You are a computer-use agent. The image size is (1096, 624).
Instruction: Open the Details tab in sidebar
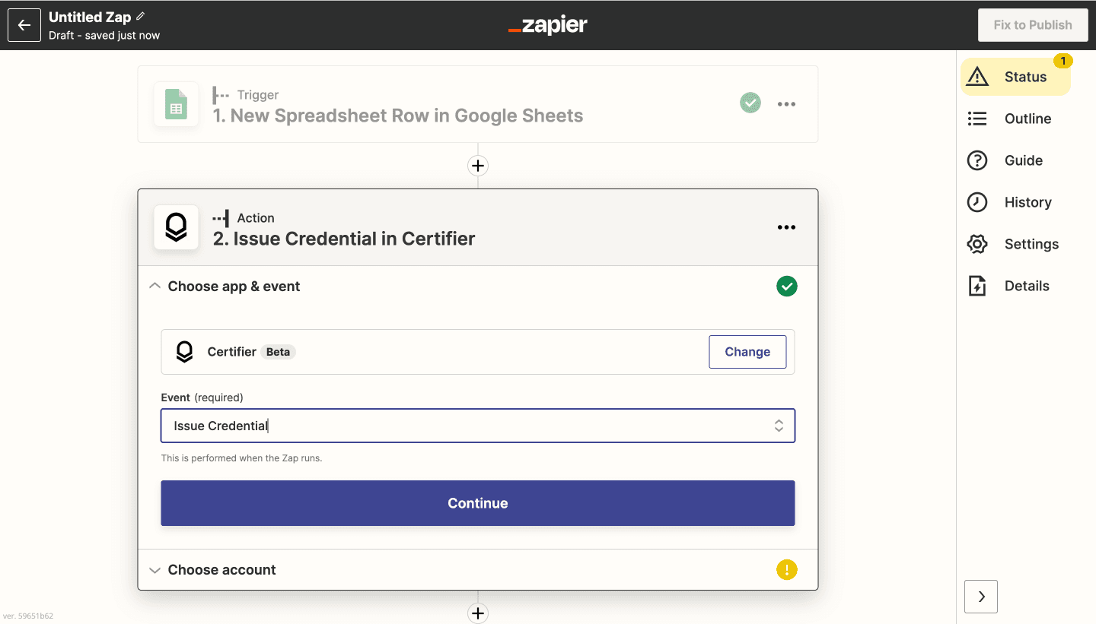coord(1015,286)
